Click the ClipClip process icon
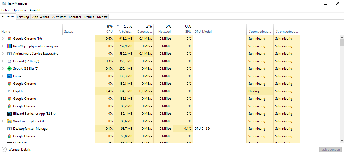Viewport: 344px width, 156px height. 9,91
